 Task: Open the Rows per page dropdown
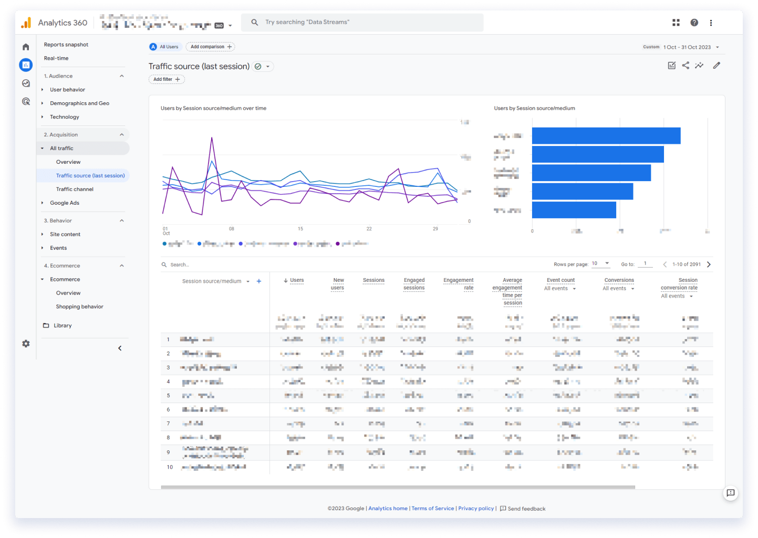(x=600, y=263)
